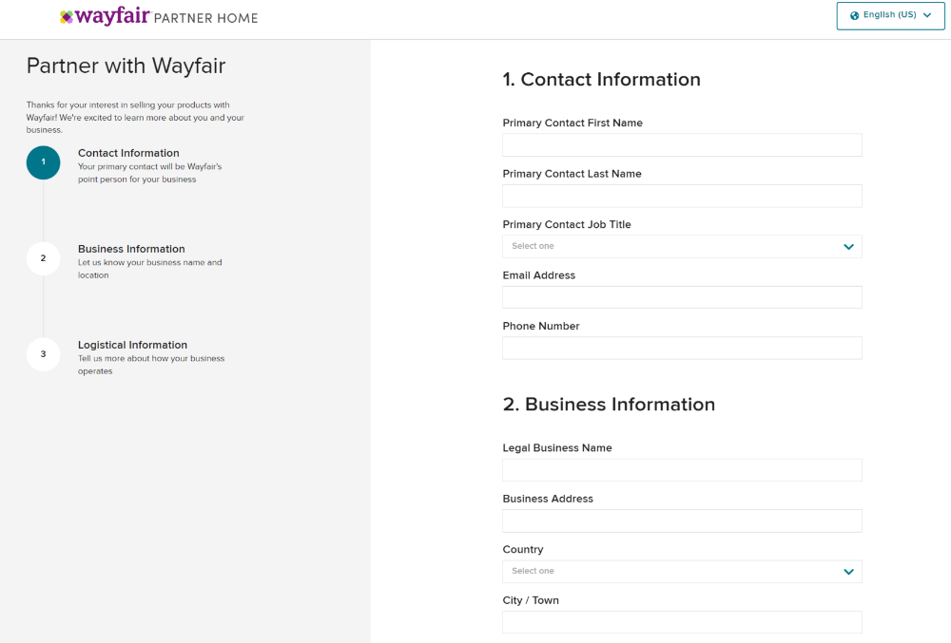The width and height of the screenshot is (951, 643).
Task: Click the globe icon in language selector
Action: (854, 15)
